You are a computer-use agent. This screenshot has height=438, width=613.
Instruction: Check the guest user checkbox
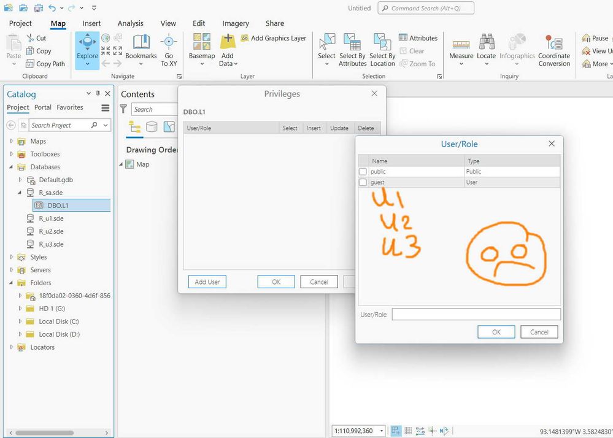(363, 182)
